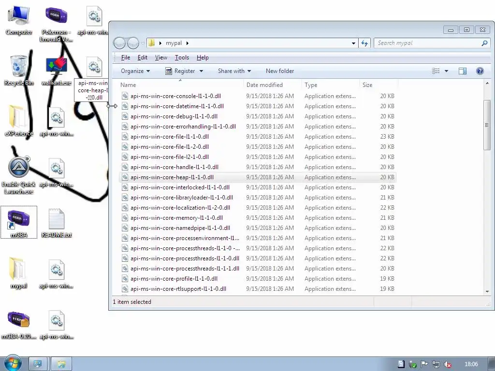The image size is (495, 371).
Task: Select Enable Quick Launch.exe desktop icon
Action: click(x=19, y=175)
